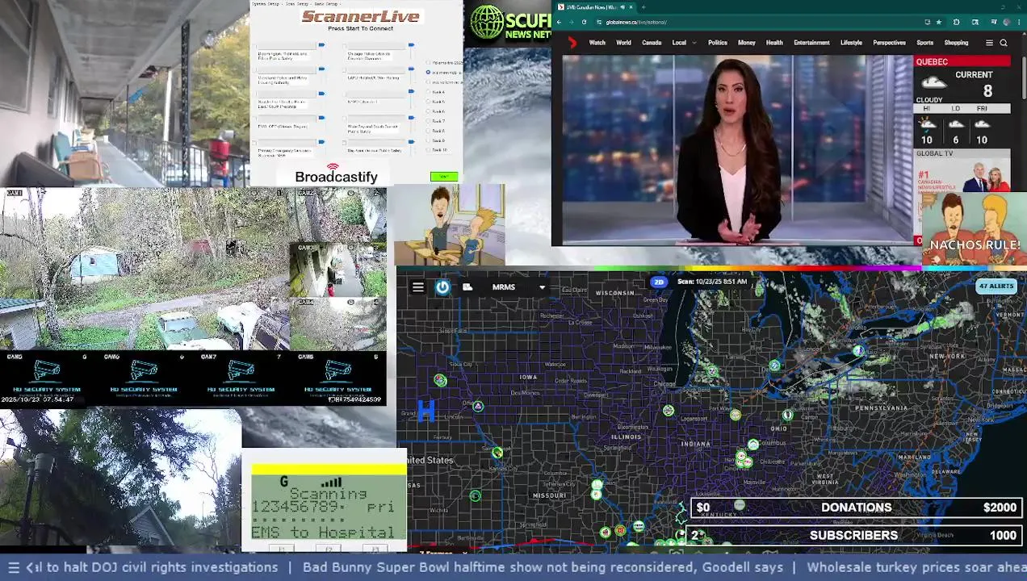This screenshot has width=1027, height=581.
Task: Open the radar map hamburger menu
Action: coord(417,287)
